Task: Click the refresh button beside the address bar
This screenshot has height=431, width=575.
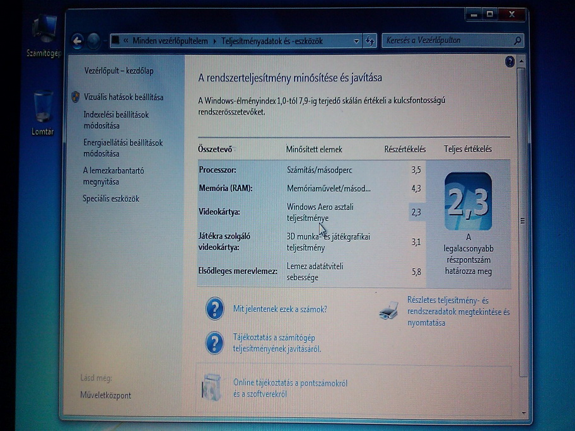Action: click(369, 41)
